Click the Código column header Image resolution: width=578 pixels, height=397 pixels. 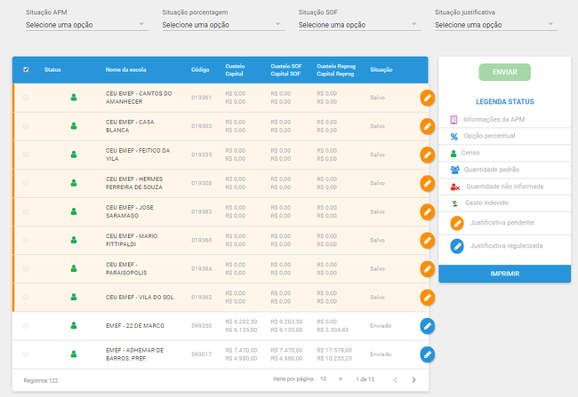pos(200,69)
